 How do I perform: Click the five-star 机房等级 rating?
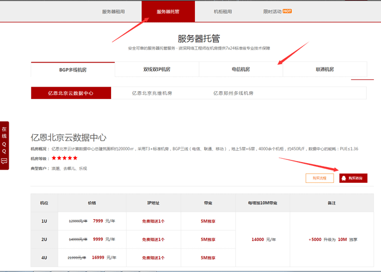coord(64,158)
